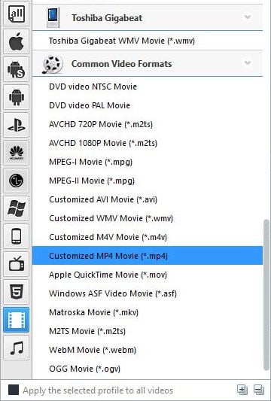271x401 pixels.
Task: Open the Samsung Android category icon
Action: (x=16, y=69)
